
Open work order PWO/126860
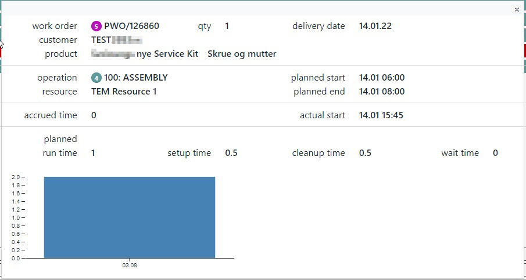131,26
